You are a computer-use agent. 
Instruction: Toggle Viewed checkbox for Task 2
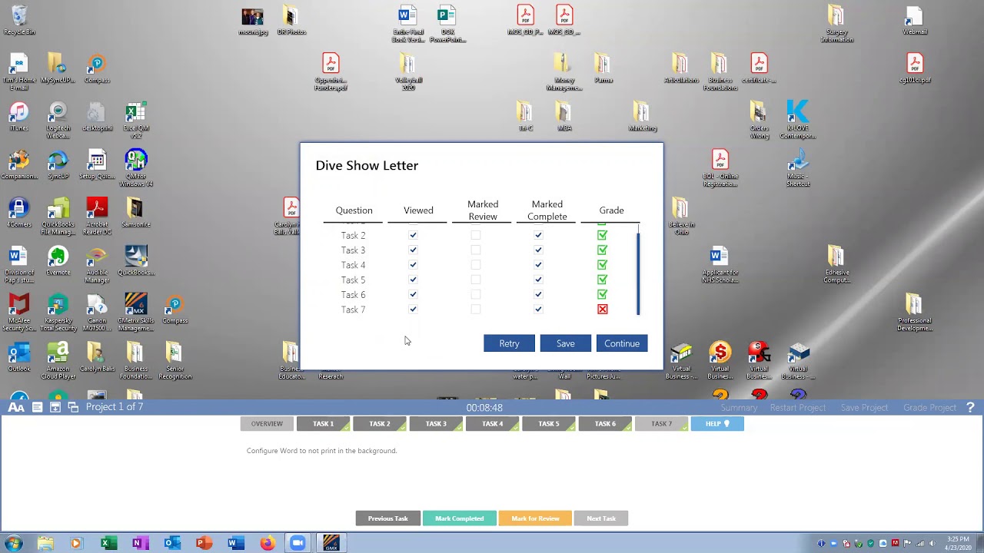[413, 235]
